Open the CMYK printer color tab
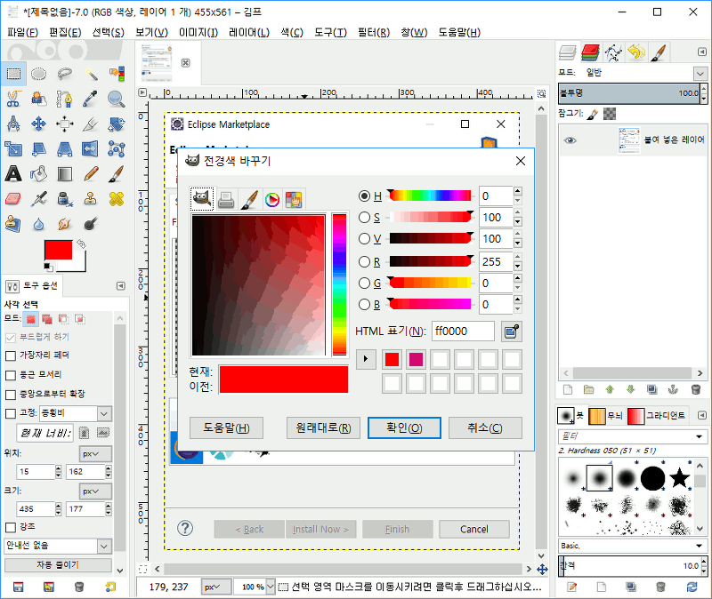The width and height of the screenshot is (712, 599). [226, 199]
